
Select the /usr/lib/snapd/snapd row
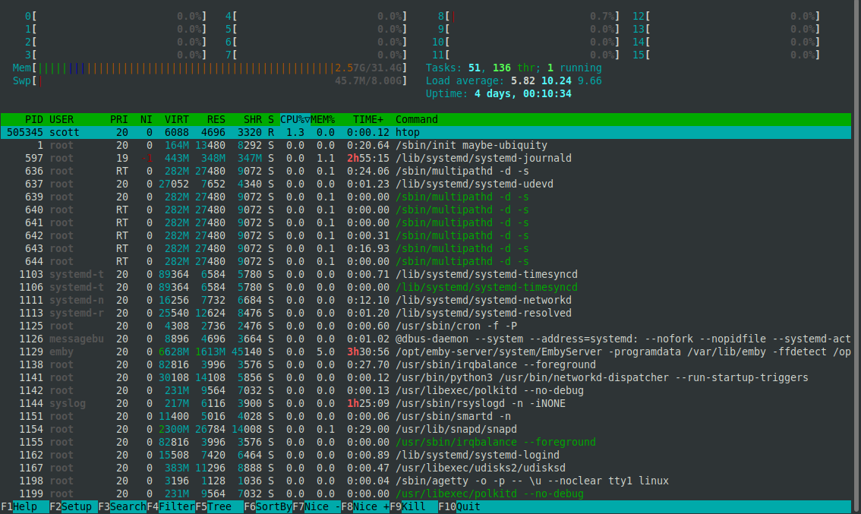click(425, 429)
